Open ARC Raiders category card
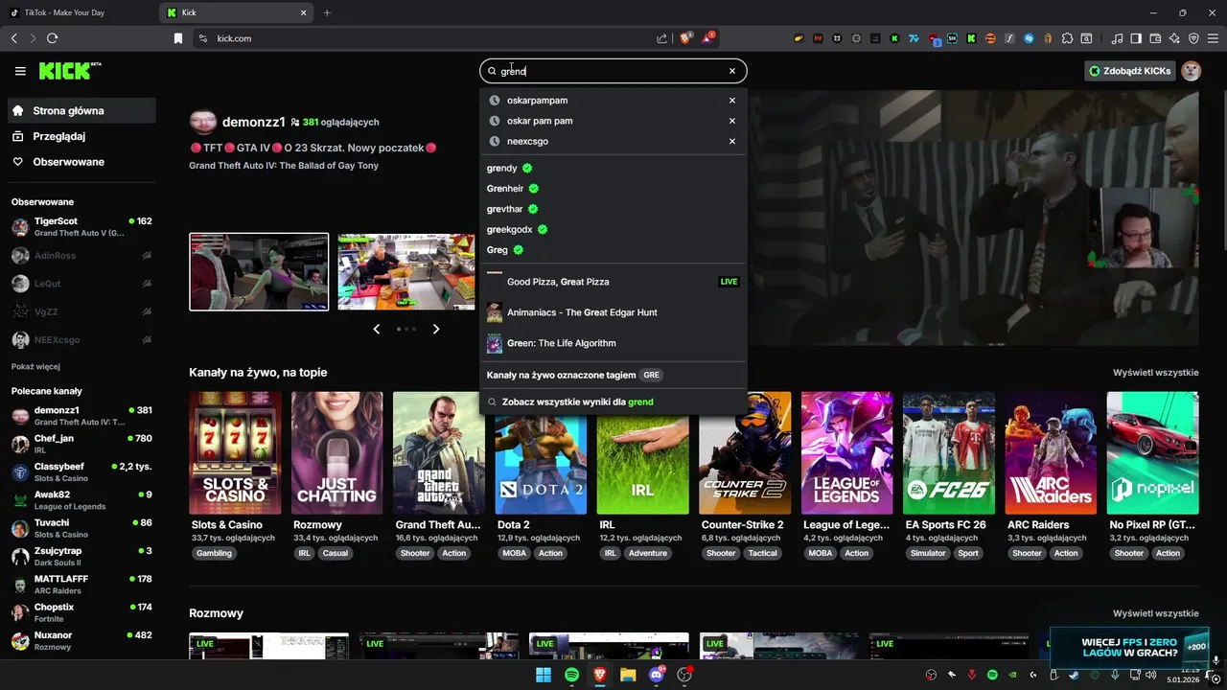This screenshot has width=1227, height=690. [x=1051, y=453]
